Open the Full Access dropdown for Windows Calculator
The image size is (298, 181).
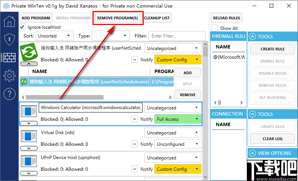pyautogui.click(x=178, y=119)
